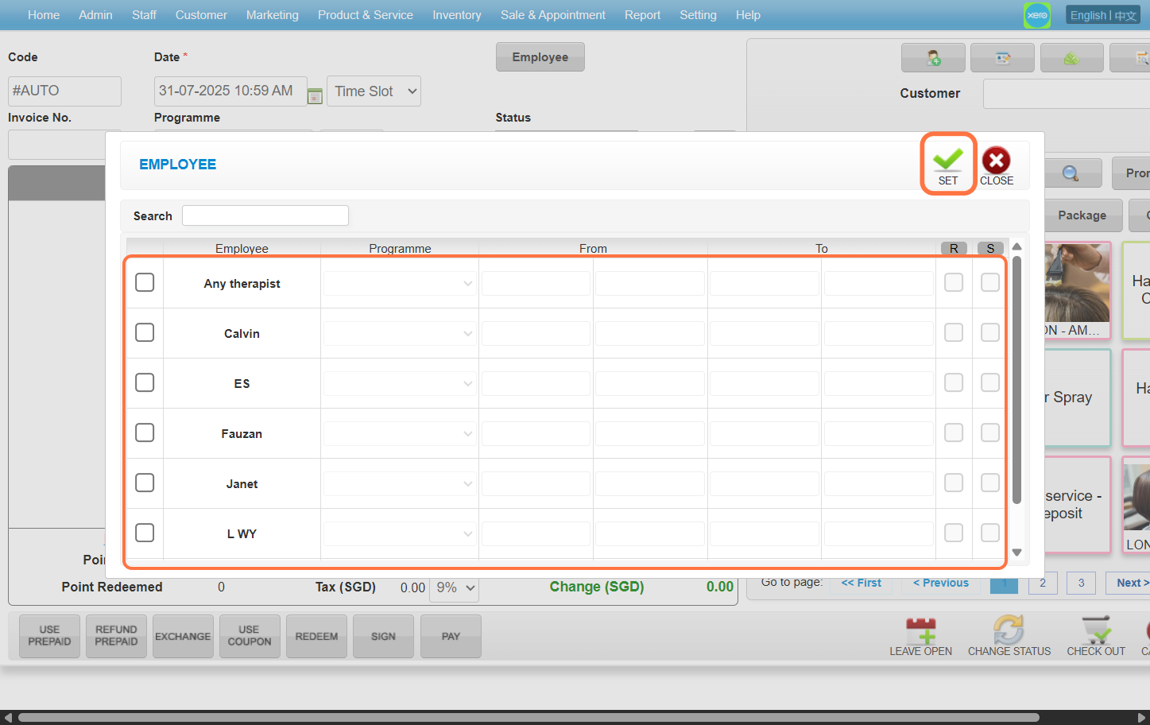Open the Programme dropdown for Fauzan
This screenshot has width=1150, height=725.
(399, 433)
